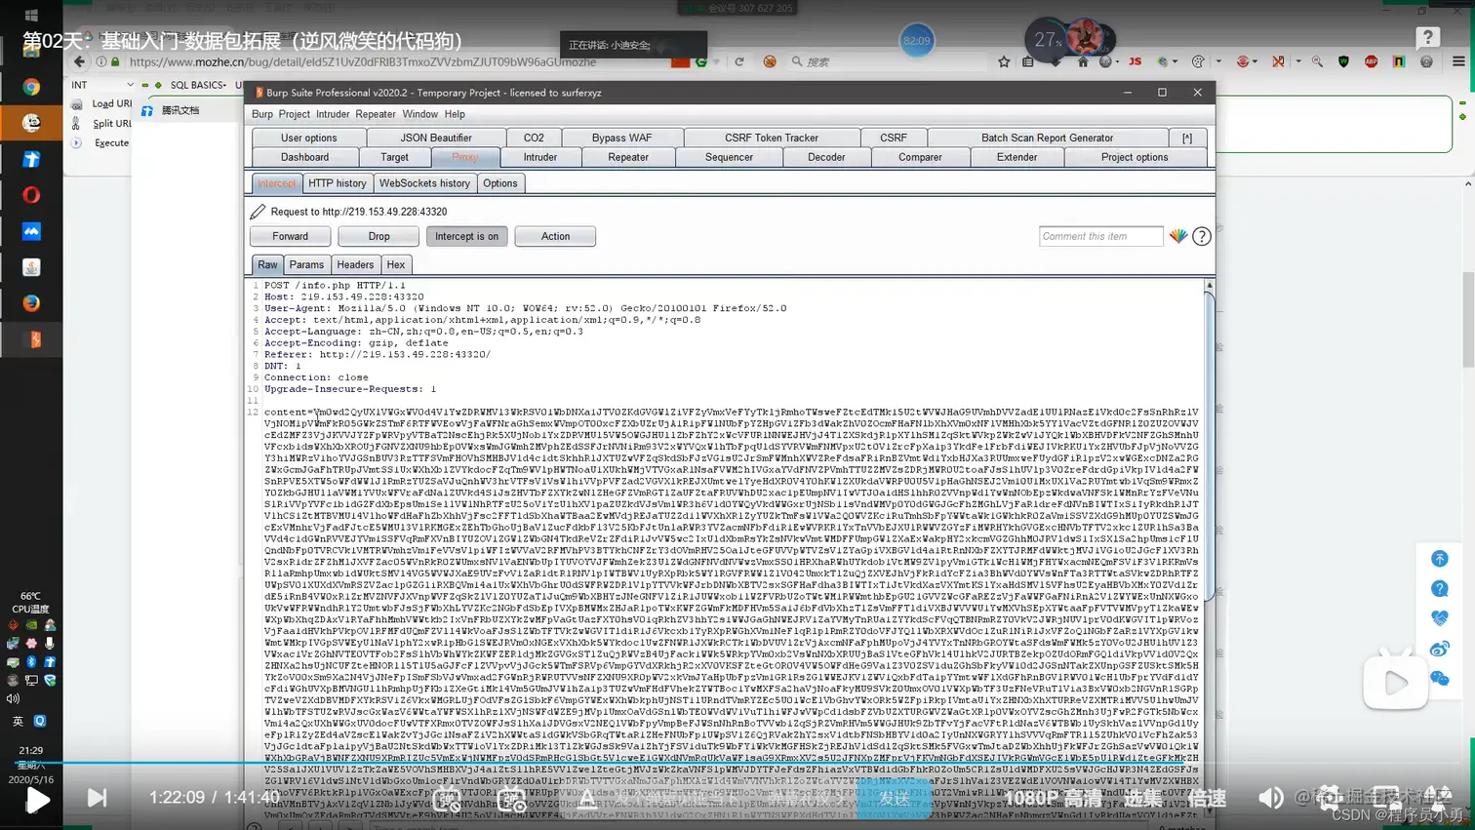Open the Firefox hamburger menu
The width and height of the screenshot is (1475, 830).
click(x=1458, y=61)
